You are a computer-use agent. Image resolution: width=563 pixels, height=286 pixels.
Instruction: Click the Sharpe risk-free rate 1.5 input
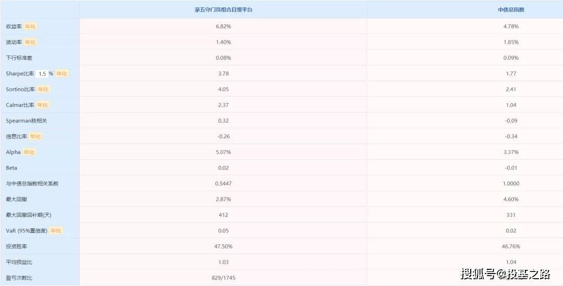[x=42, y=74]
